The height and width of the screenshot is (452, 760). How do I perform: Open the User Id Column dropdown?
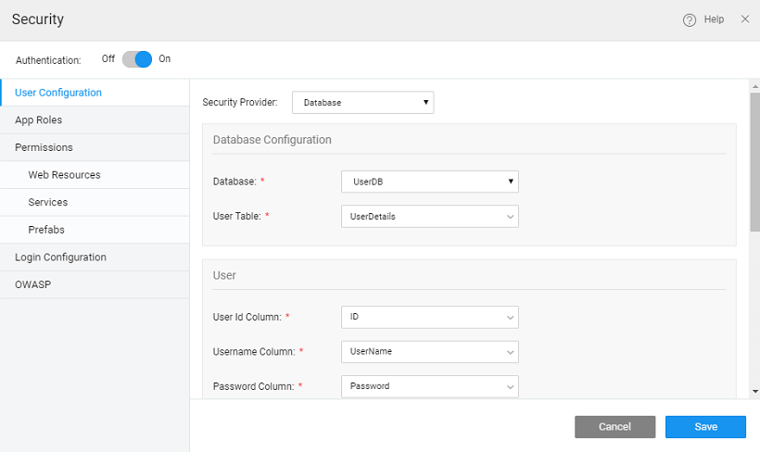(429, 317)
